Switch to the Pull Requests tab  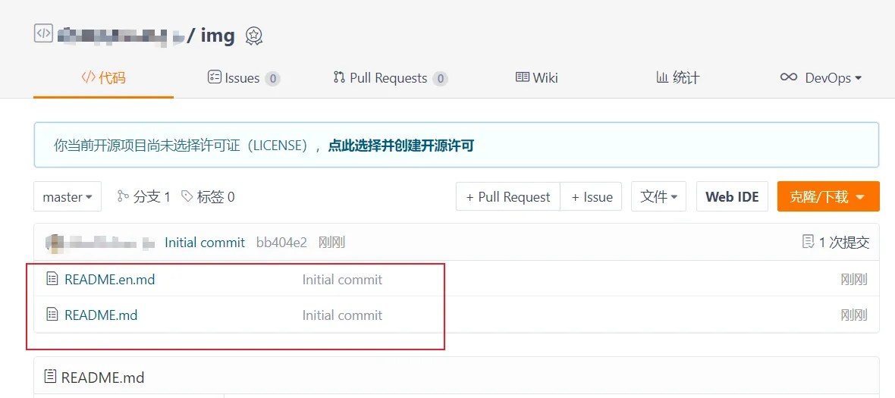tap(390, 77)
